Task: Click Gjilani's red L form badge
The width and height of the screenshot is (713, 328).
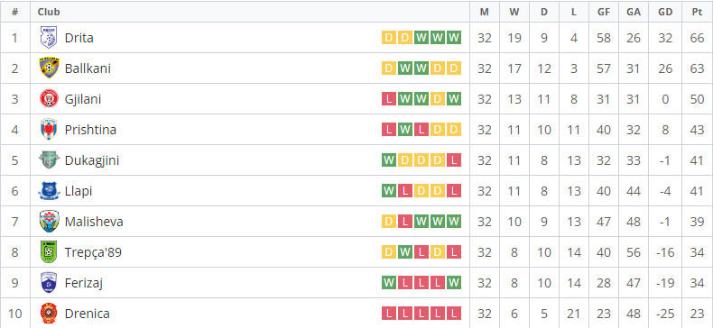Action: (x=389, y=98)
